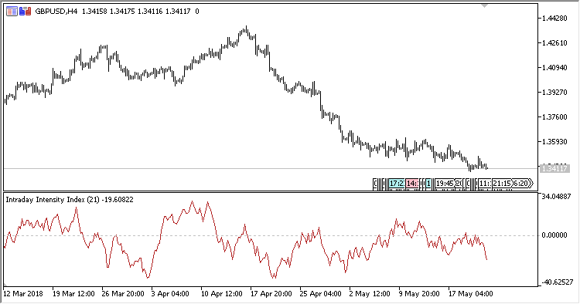Screen dimensions: 580x304
Task: Click the 2 May 12:00 time label
Action: (370, 294)
